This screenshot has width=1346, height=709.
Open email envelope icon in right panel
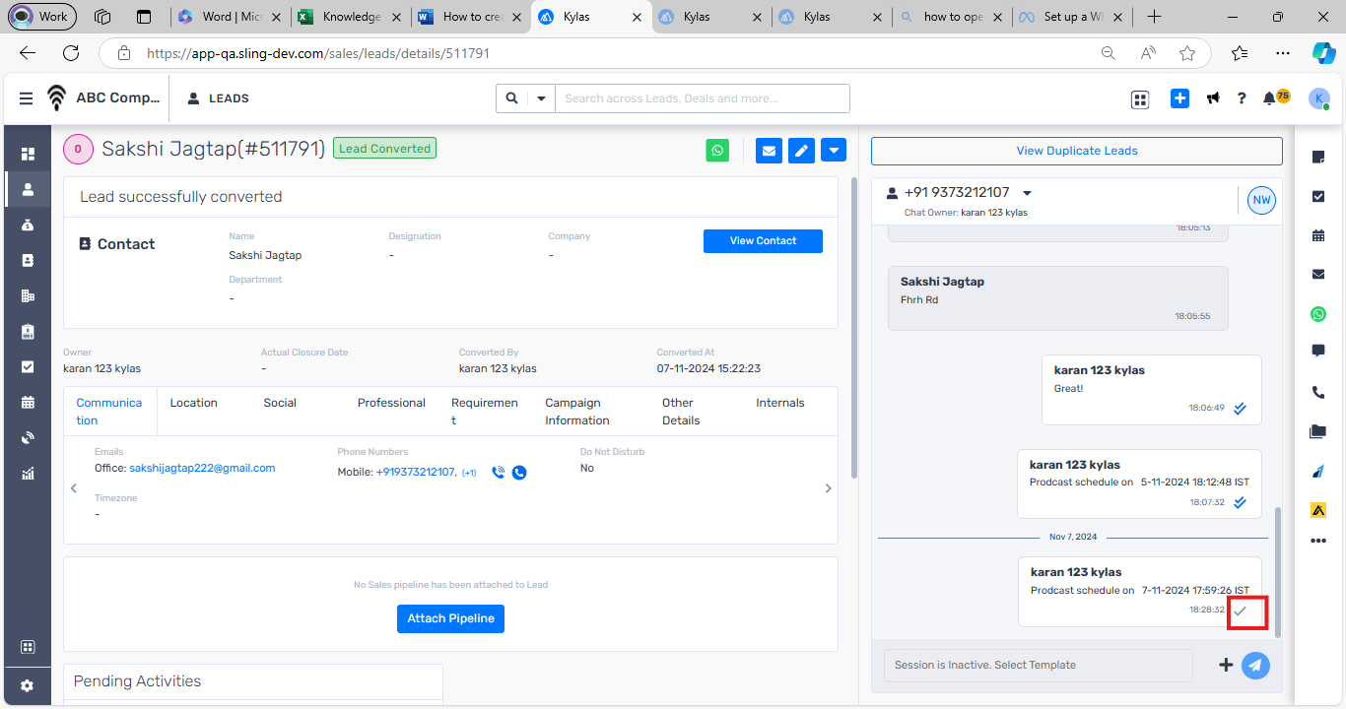pyautogui.click(x=1318, y=274)
